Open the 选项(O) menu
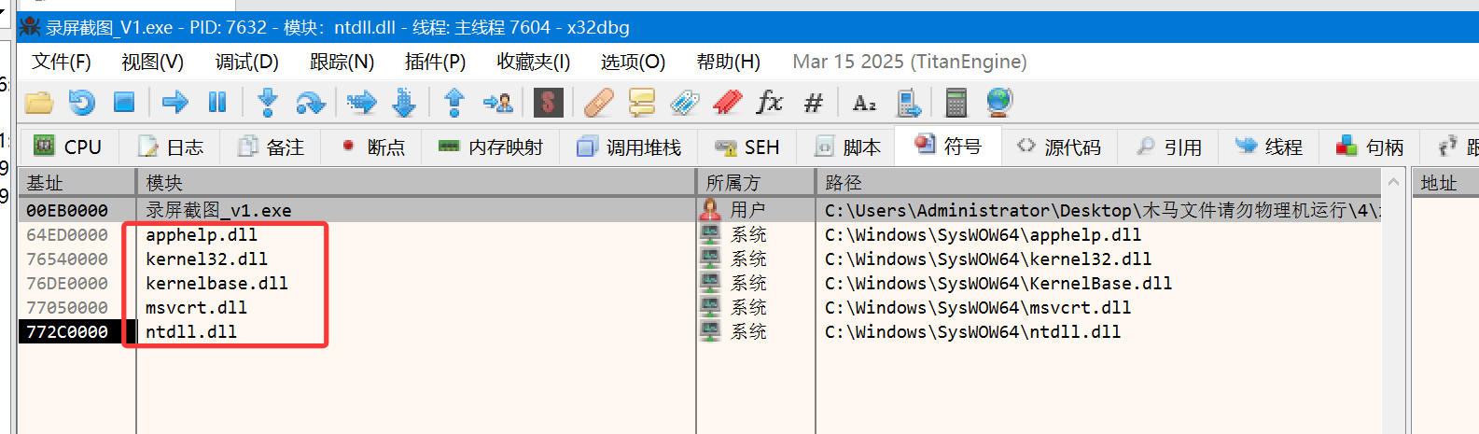 tap(633, 62)
